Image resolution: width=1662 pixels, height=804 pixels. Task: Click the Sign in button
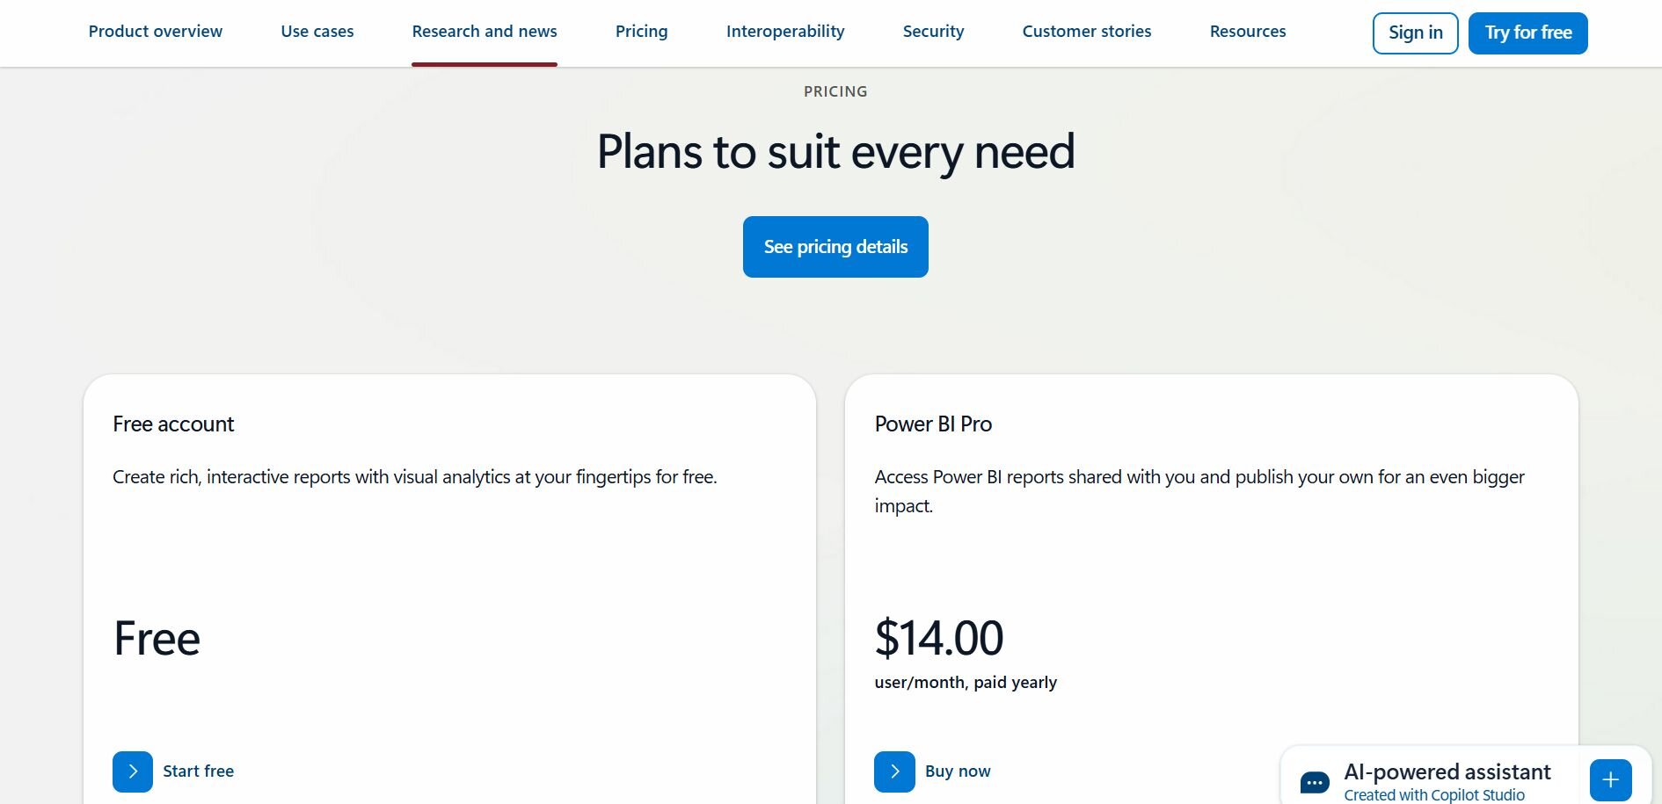[x=1415, y=33]
